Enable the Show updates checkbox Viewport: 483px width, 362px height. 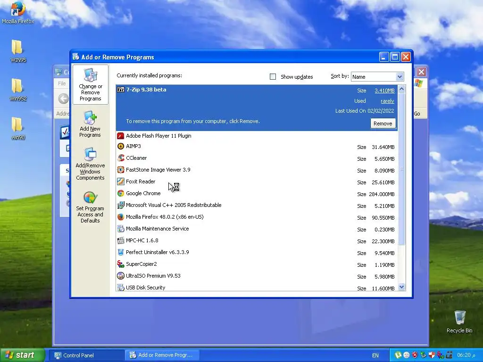pos(273,77)
